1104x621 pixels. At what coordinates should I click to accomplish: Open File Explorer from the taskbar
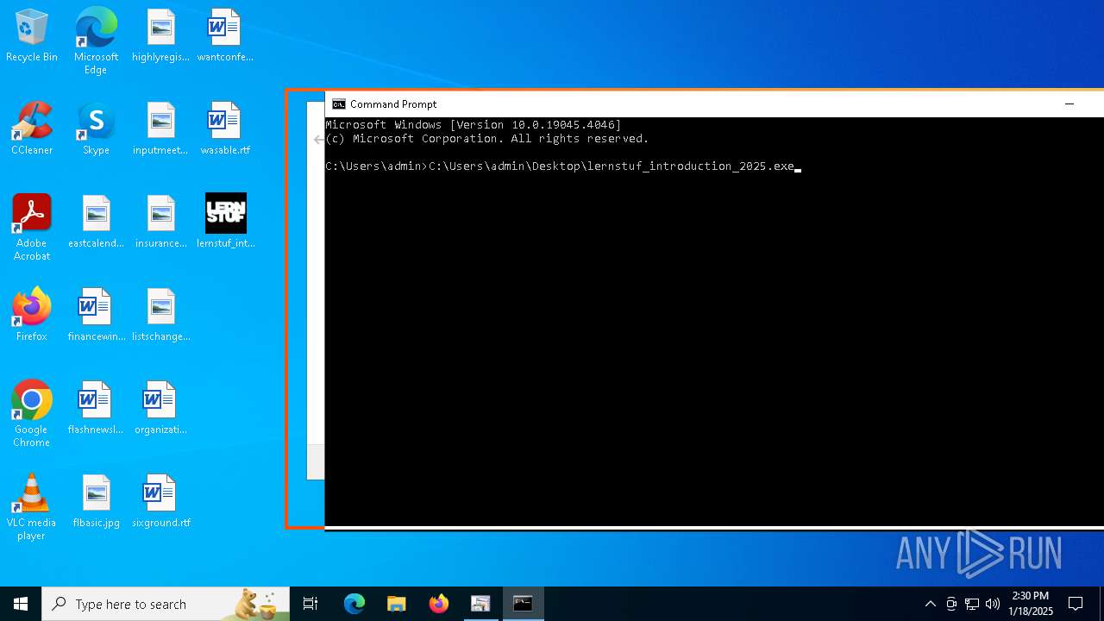point(396,604)
